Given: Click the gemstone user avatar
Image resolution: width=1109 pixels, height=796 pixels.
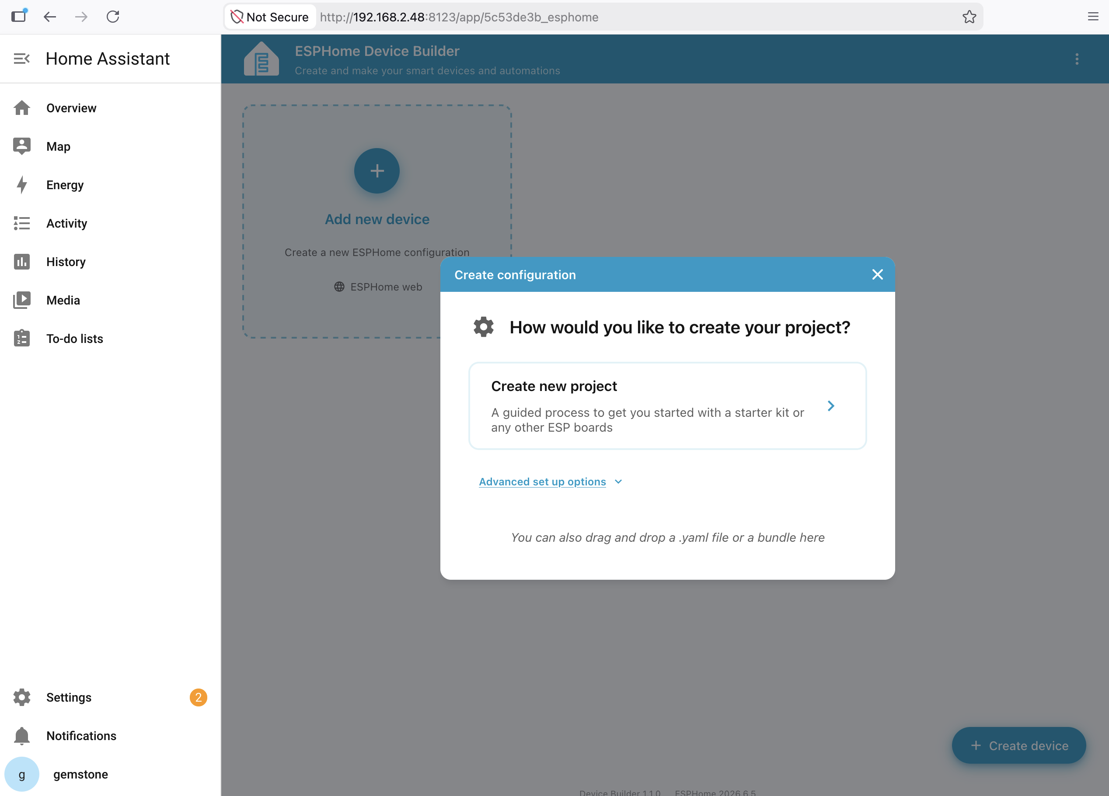Looking at the screenshot, I should pyautogui.click(x=21, y=775).
